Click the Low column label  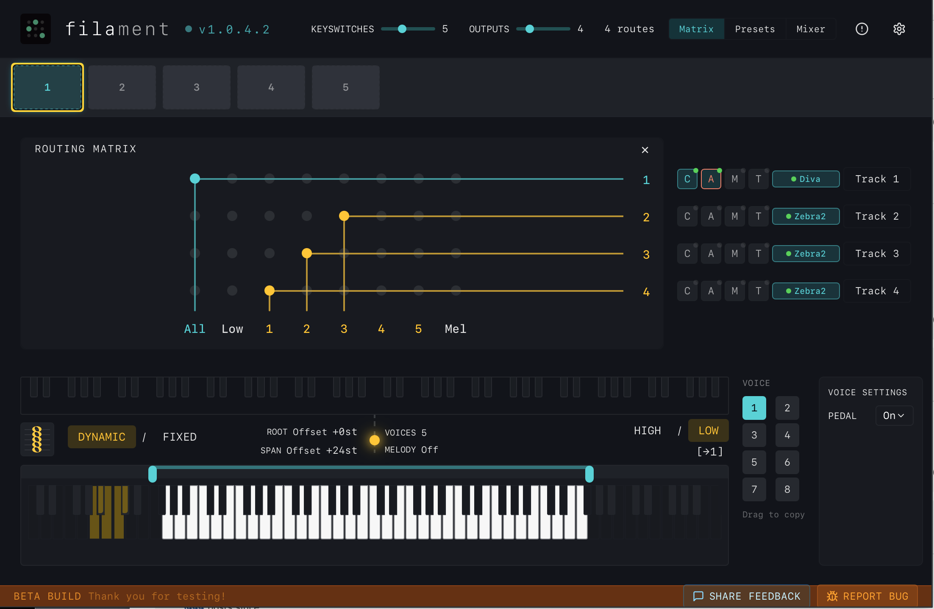(x=232, y=329)
